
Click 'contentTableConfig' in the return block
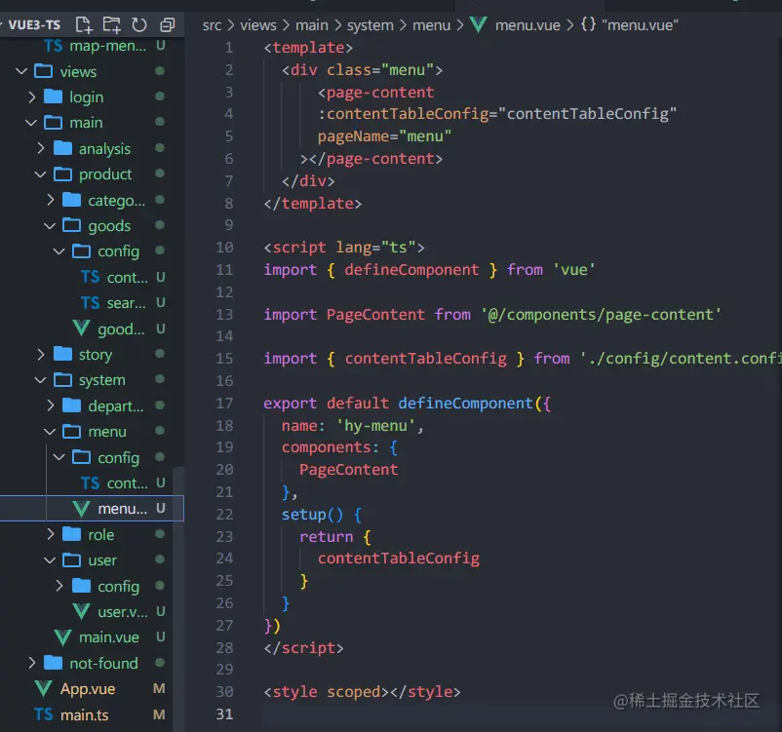click(399, 558)
